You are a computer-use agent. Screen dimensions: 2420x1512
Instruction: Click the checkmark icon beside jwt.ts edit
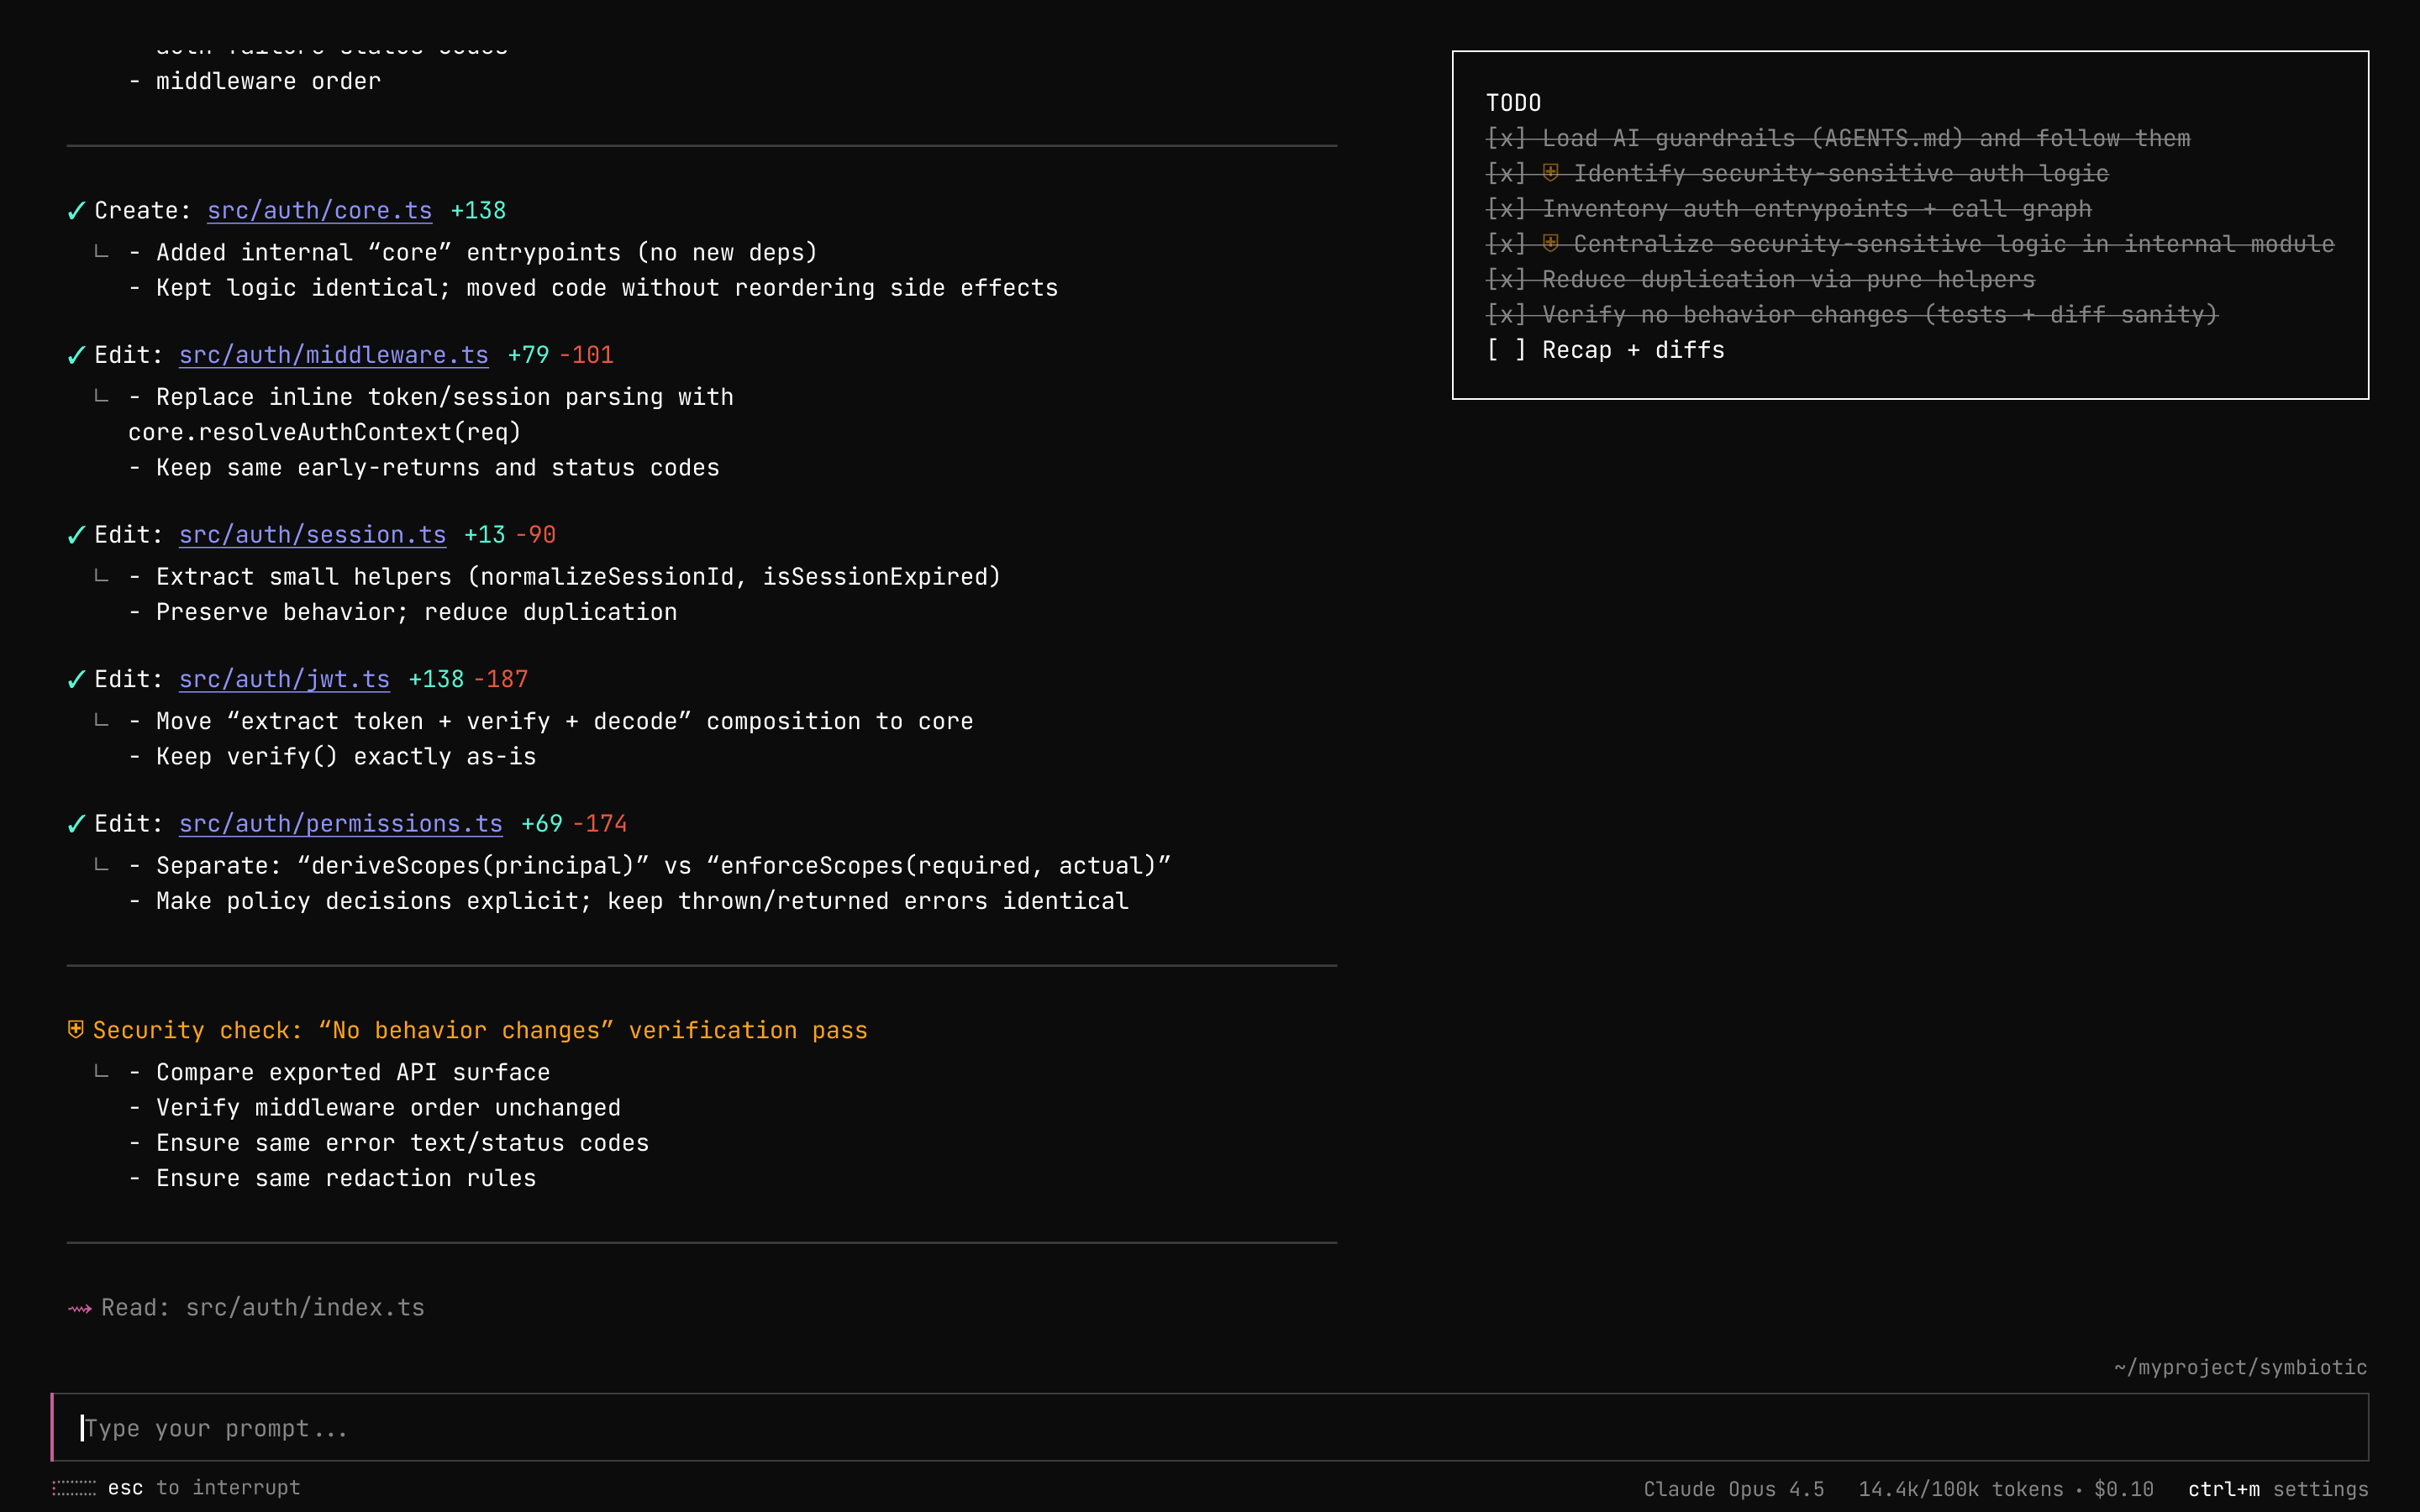(76, 680)
